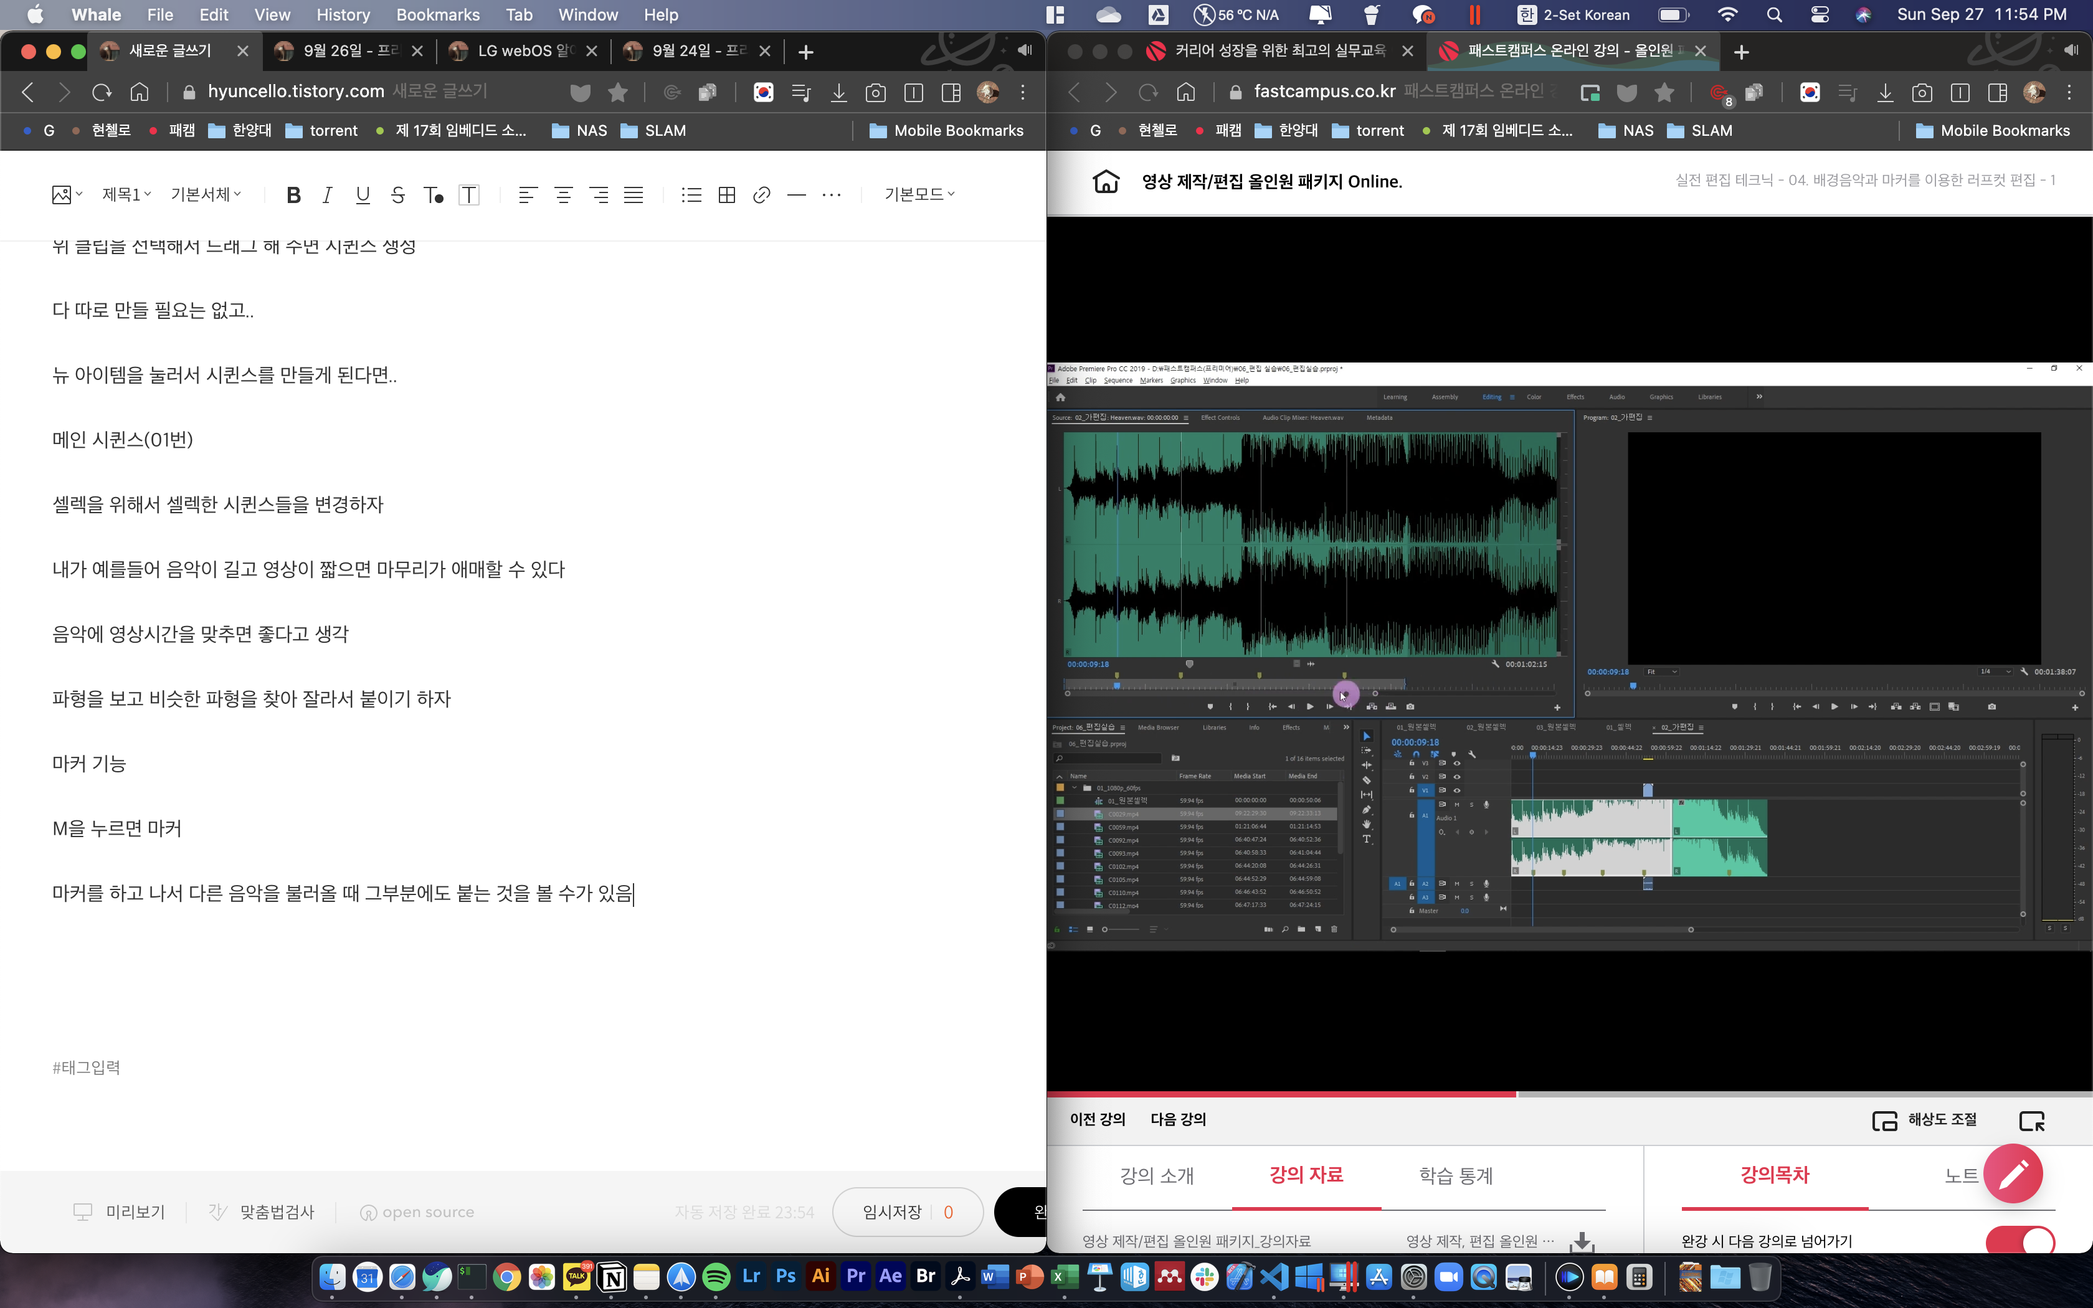Viewport: 2093px width, 1308px height.
Task: Open the History menu in menu bar
Action: pos(343,15)
